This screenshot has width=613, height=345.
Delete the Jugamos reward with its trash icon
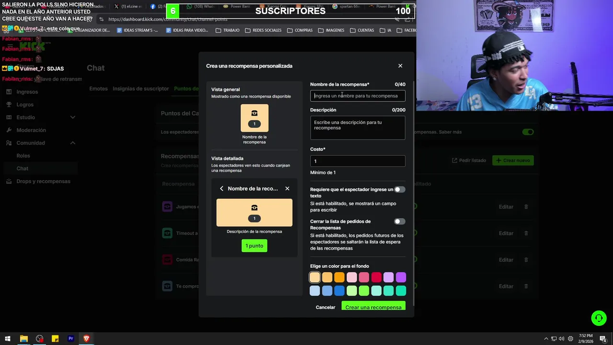(x=526, y=207)
